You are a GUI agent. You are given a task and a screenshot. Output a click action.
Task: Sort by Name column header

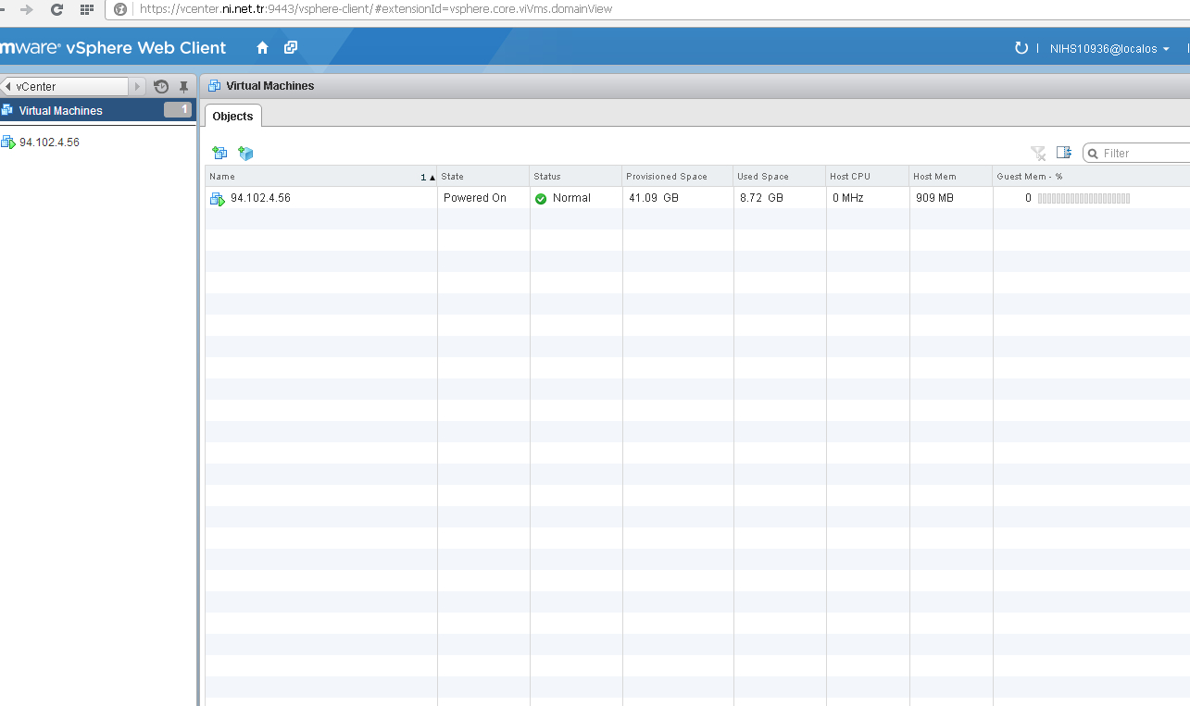tap(320, 176)
